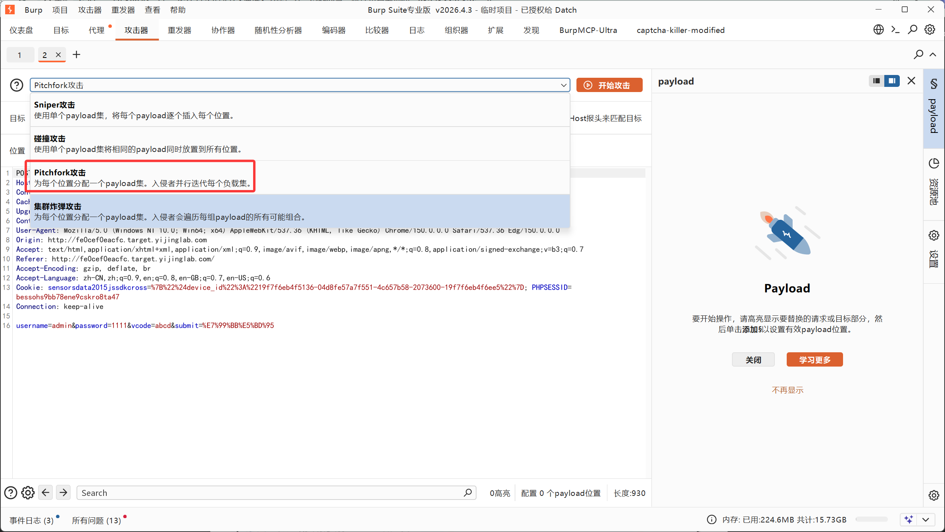This screenshot has height=532, width=945.
Task: Open the help icon beside editor search bar
Action: click(11, 493)
